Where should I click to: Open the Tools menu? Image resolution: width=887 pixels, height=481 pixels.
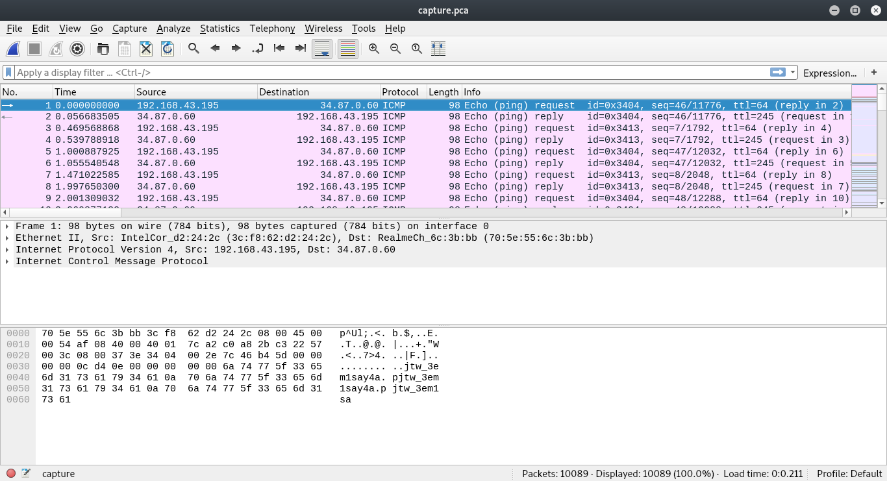coord(364,29)
